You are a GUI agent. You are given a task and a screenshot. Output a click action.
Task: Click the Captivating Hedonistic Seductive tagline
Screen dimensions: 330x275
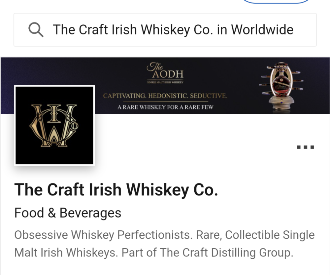click(165, 96)
